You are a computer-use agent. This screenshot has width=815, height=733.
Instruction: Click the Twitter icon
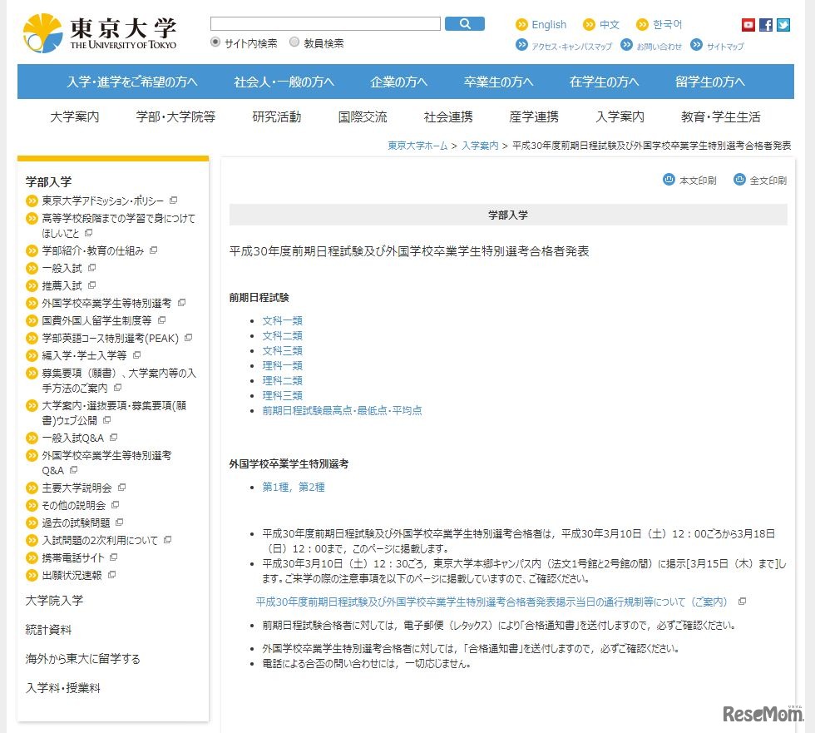783,25
